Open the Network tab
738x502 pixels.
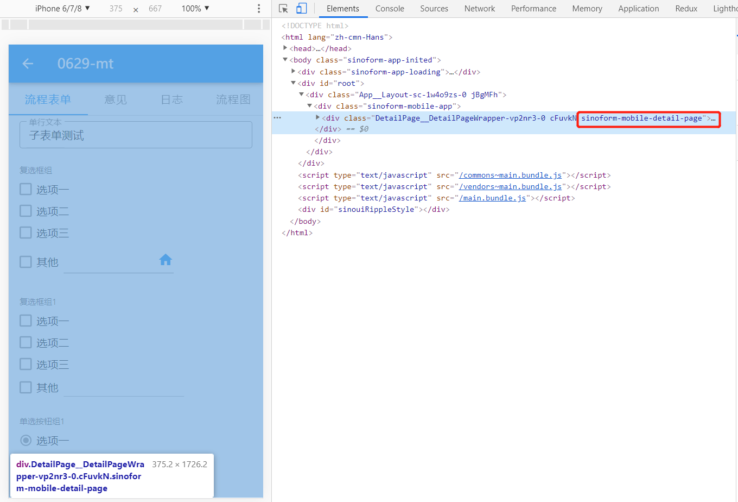pos(480,9)
